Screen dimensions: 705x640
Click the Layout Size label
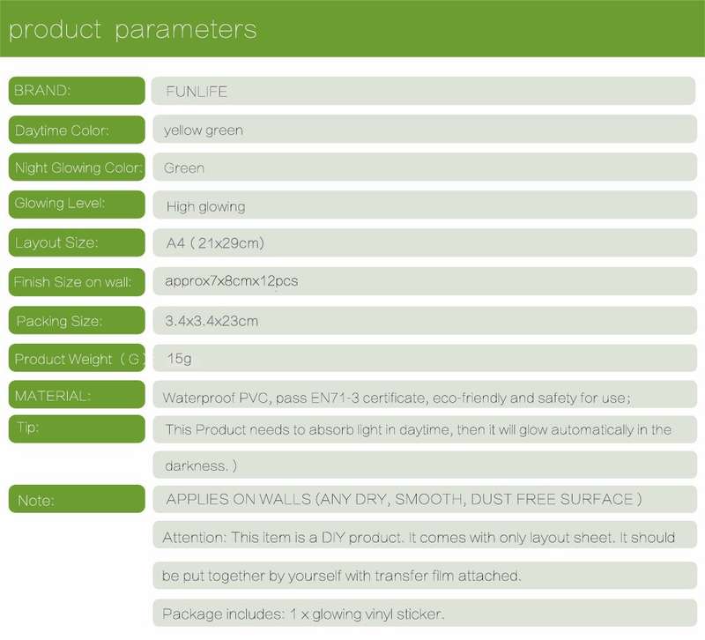(x=77, y=243)
